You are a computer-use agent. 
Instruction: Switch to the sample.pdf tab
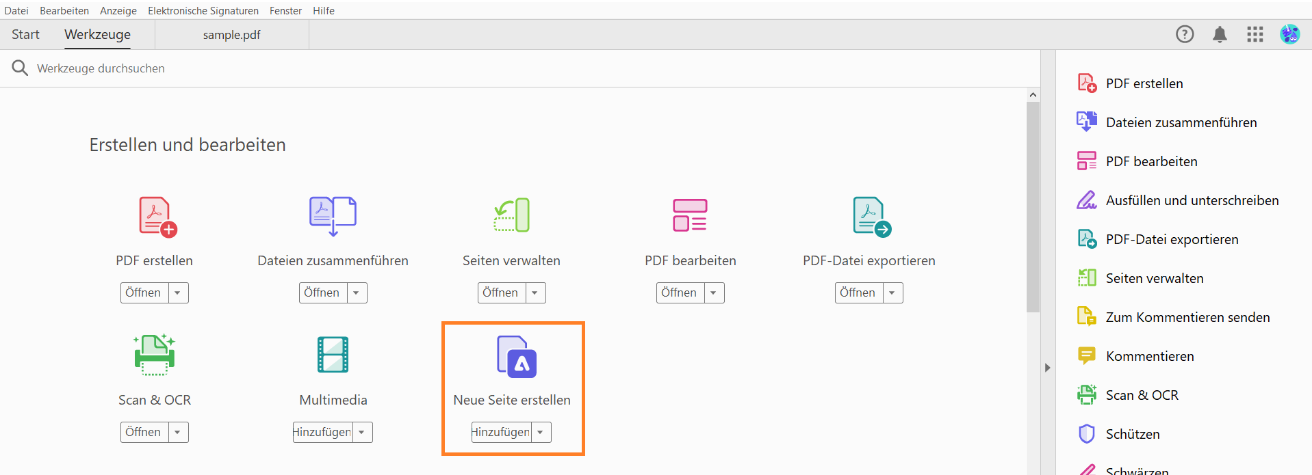(231, 35)
